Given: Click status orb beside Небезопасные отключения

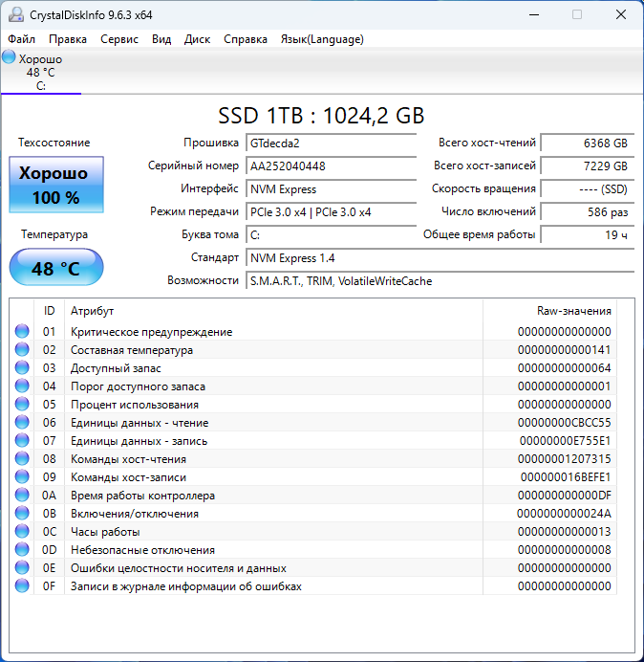Looking at the screenshot, I should point(22,550).
